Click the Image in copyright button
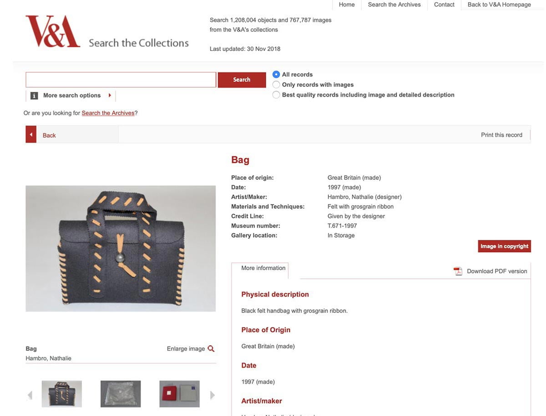This screenshot has height=416, width=546. (504, 246)
